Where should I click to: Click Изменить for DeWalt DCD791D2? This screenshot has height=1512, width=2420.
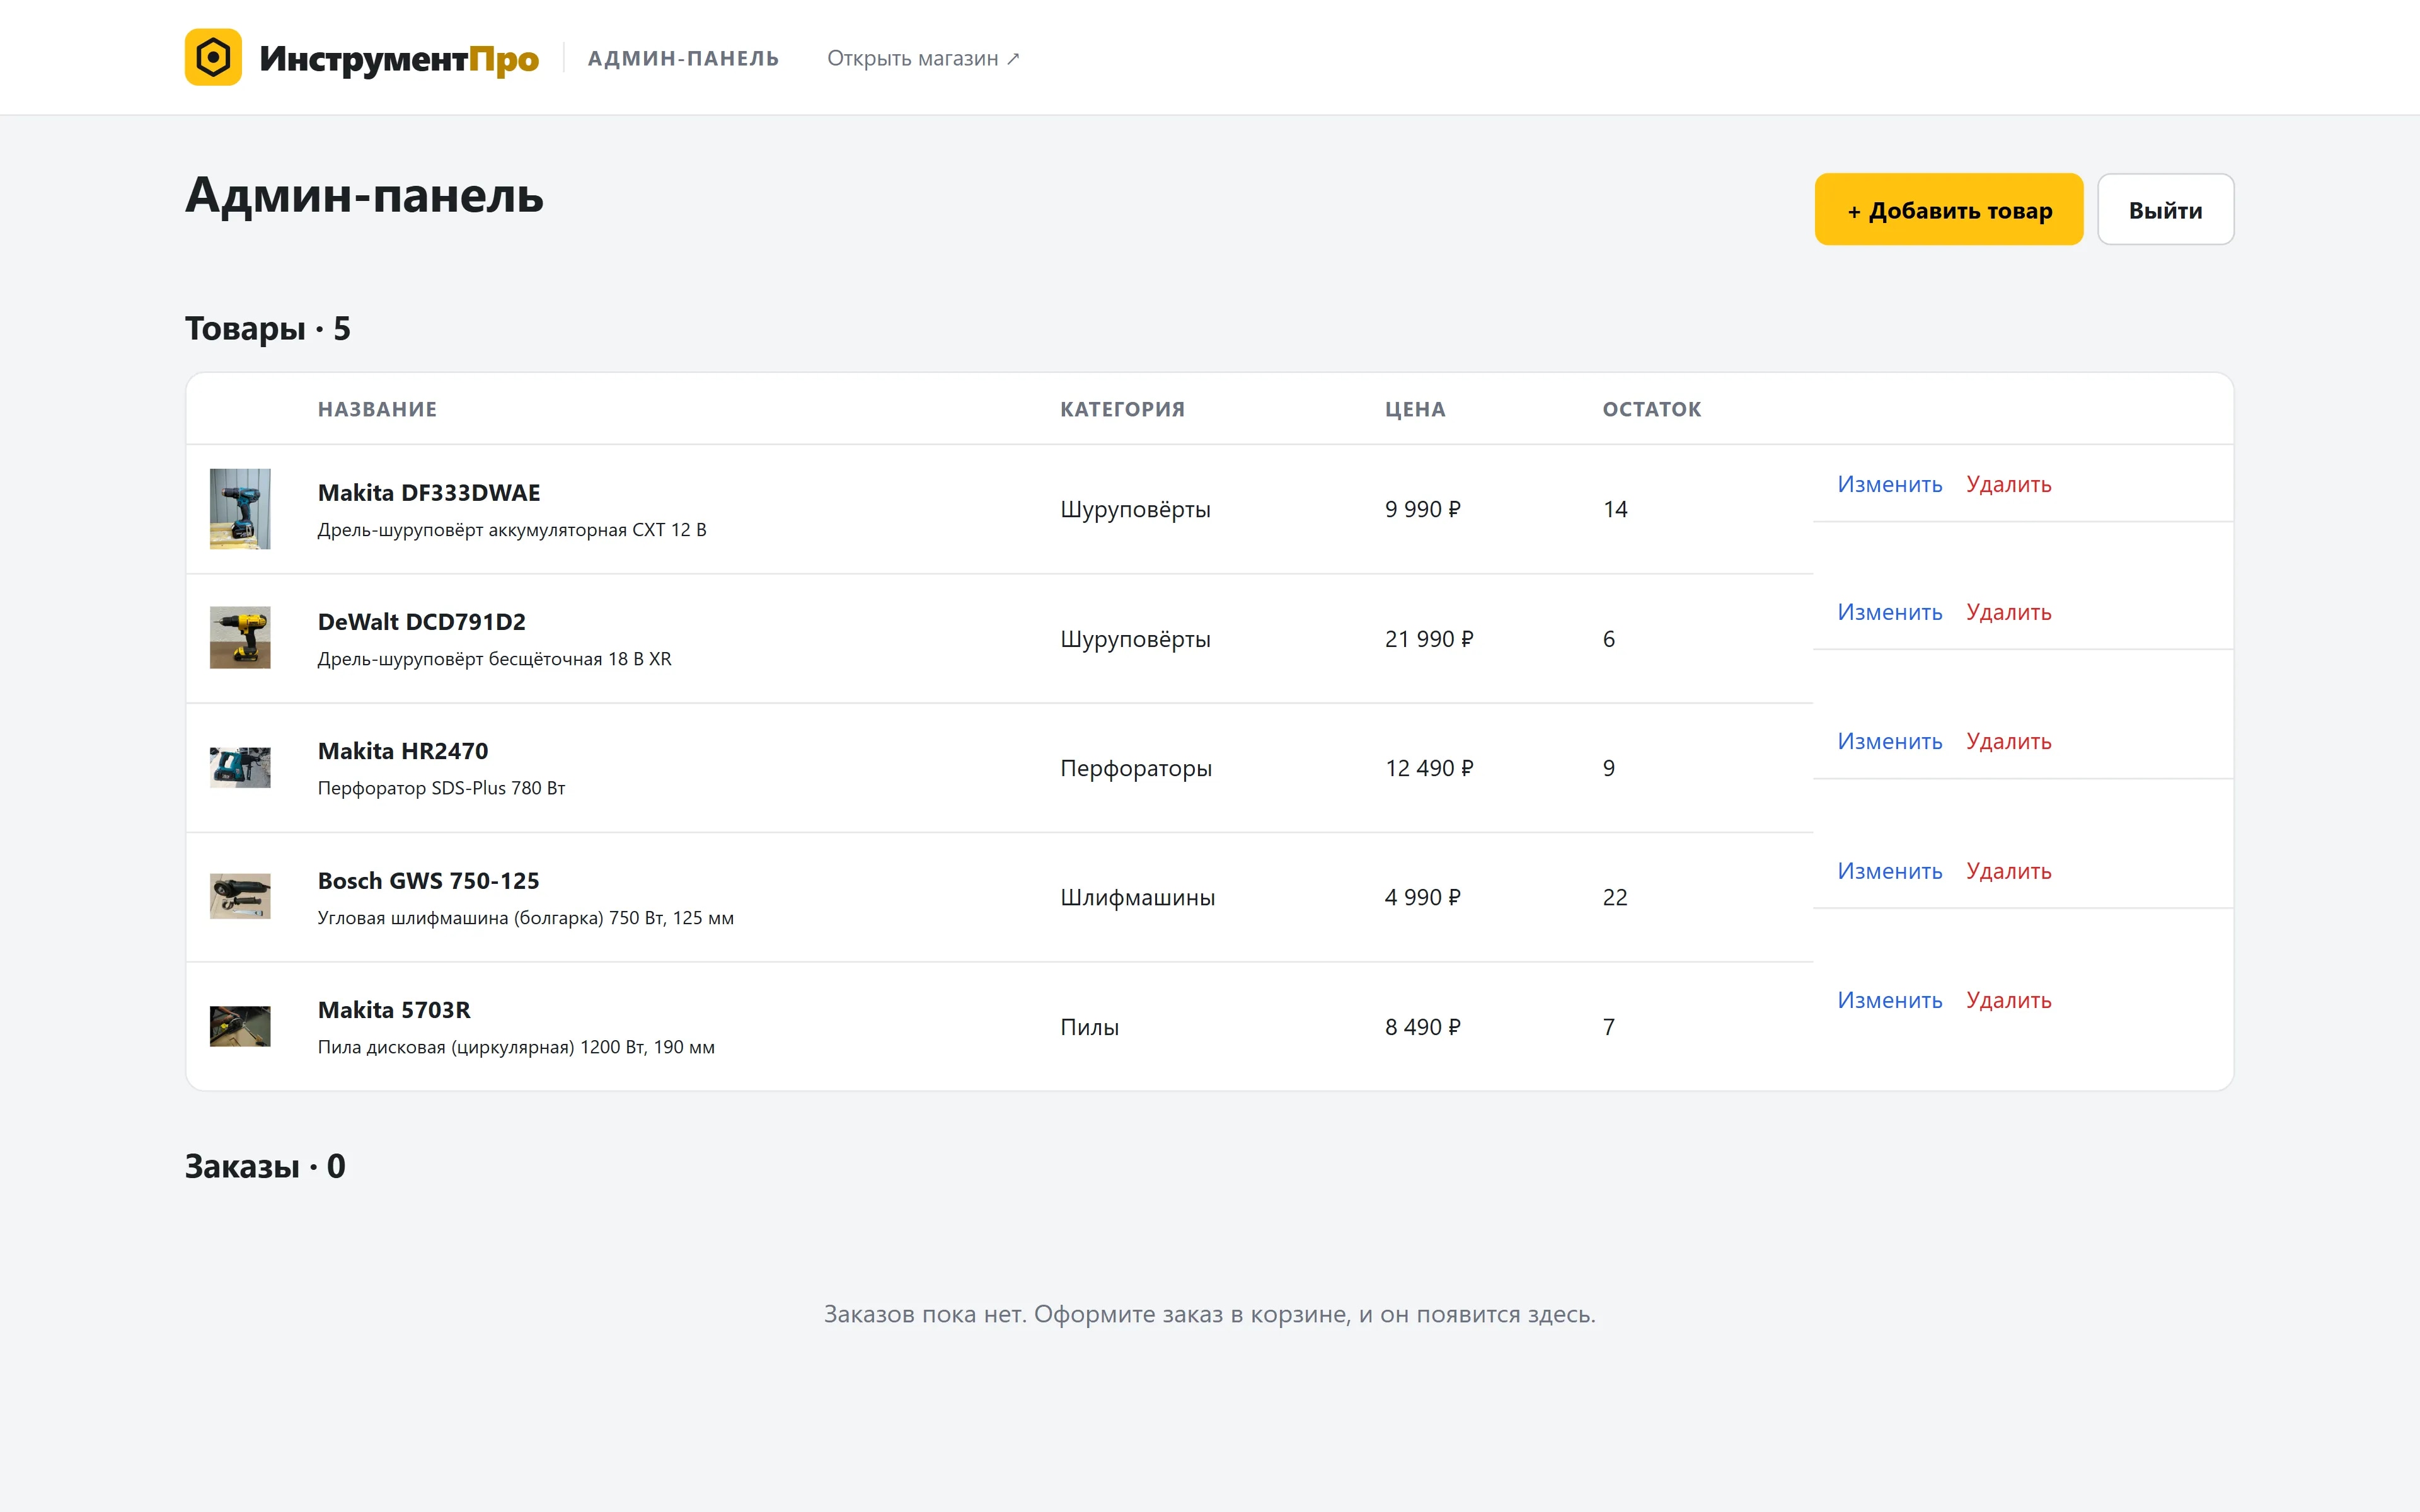point(1889,612)
